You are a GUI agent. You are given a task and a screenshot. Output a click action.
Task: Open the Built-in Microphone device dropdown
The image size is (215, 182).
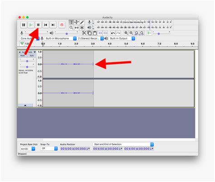coord(60,39)
